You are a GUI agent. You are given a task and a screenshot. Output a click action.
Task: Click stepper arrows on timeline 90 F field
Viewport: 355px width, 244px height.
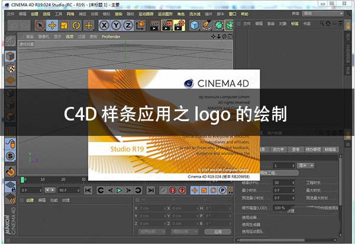click(x=78, y=190)
